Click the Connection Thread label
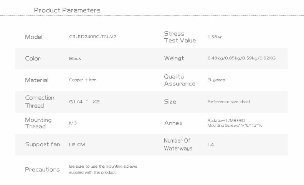This screenshot has width=304, height=185. pos(40,102)
